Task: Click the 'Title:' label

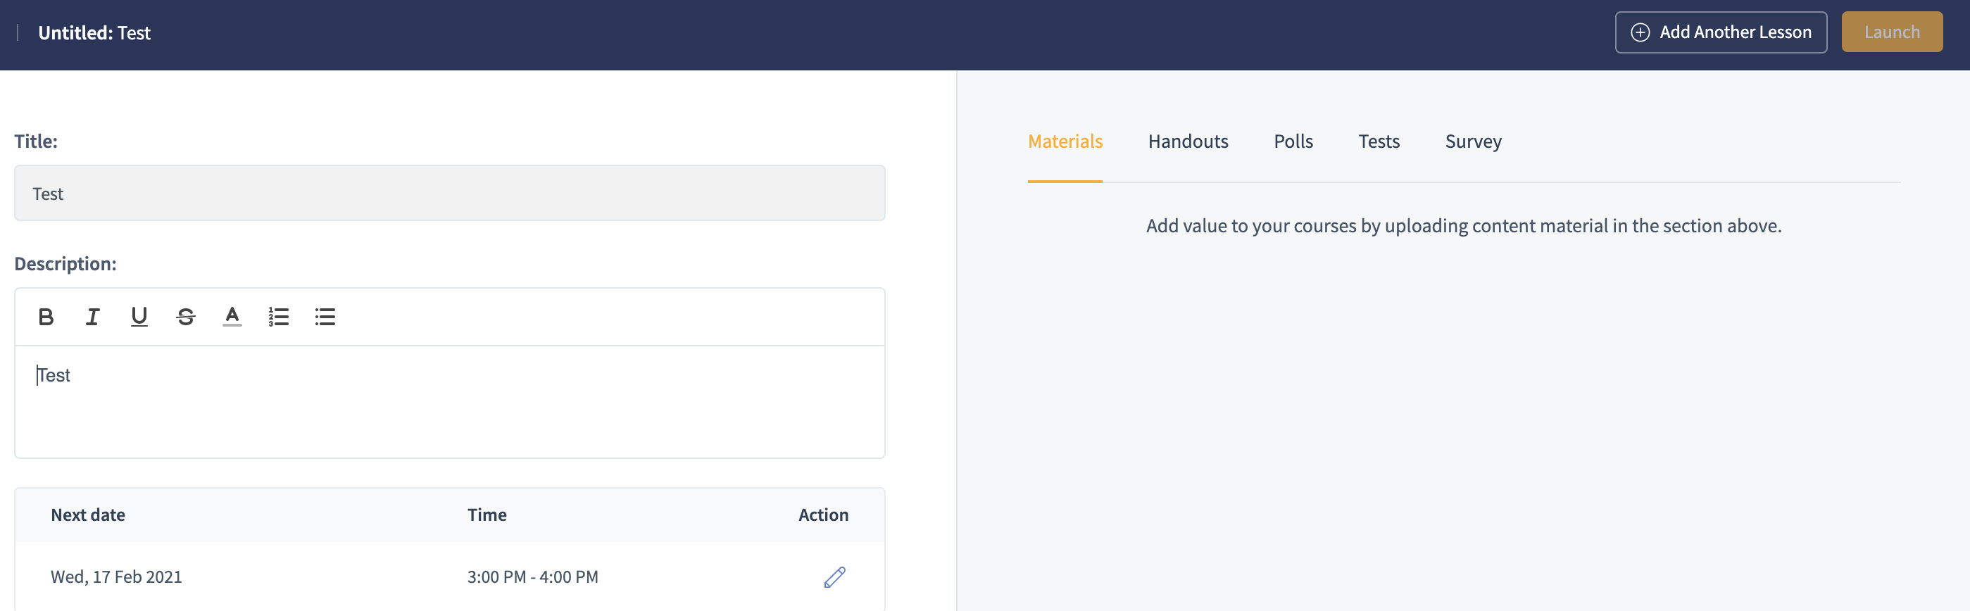Action: [36, 141]
